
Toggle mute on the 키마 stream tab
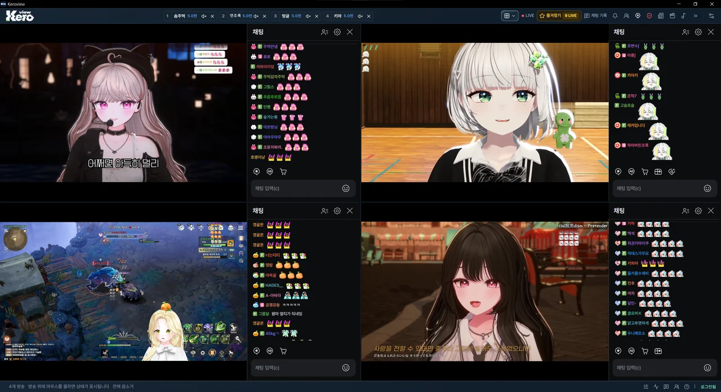[x=359, y=16]
